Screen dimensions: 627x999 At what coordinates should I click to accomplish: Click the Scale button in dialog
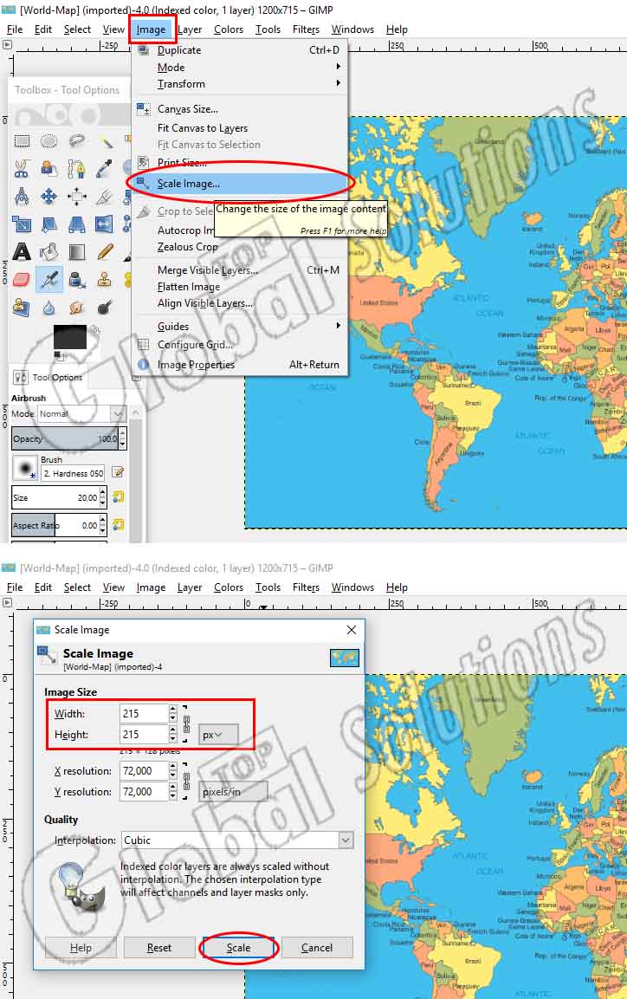pos(239,947)
